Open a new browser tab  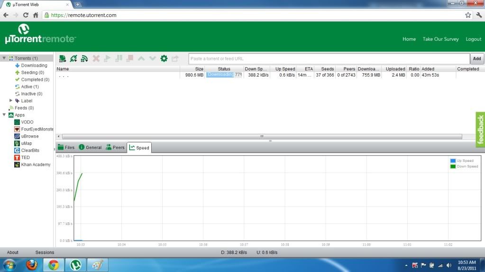point(78,5)
